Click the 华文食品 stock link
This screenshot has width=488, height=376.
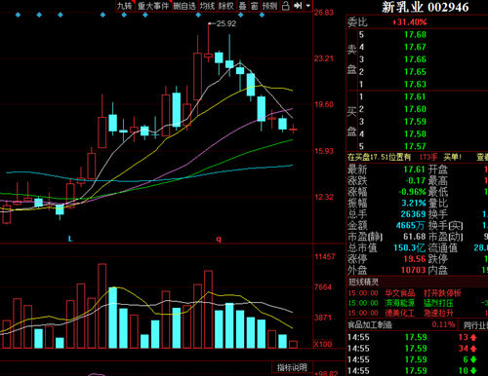400,293
